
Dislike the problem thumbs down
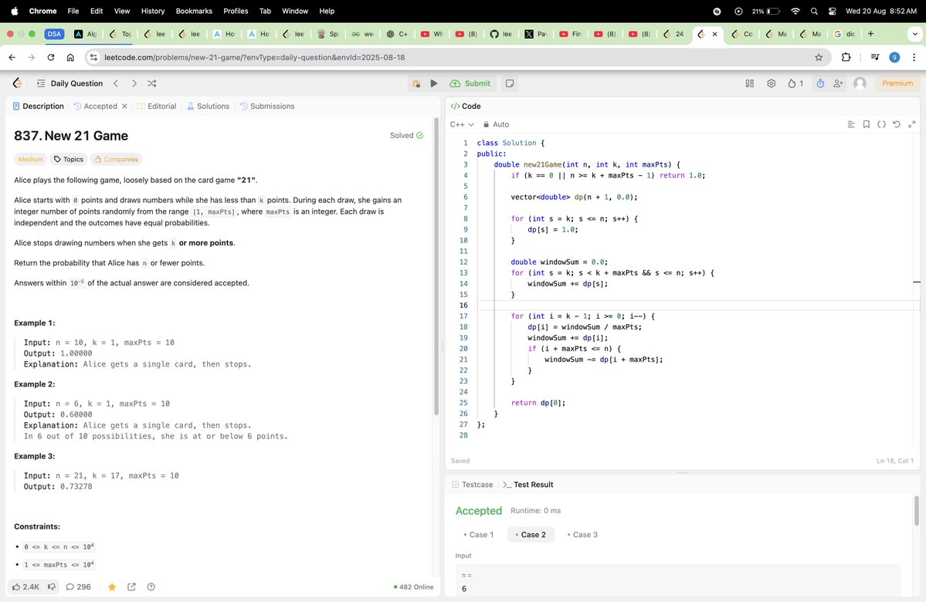52,587
